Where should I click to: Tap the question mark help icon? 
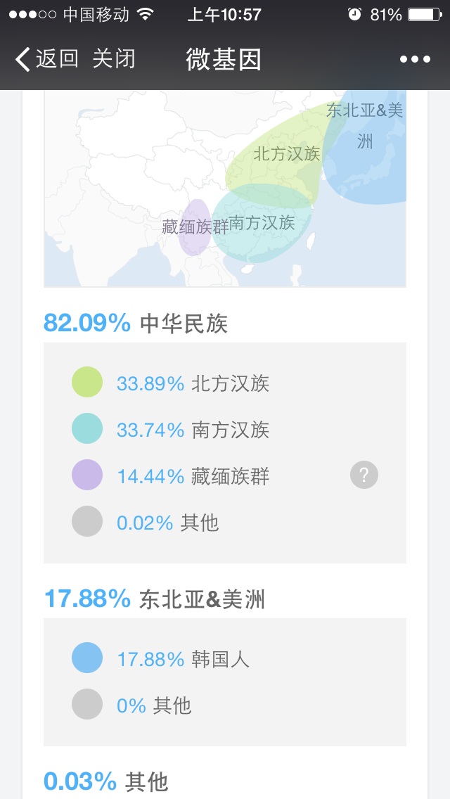(364, 475)
